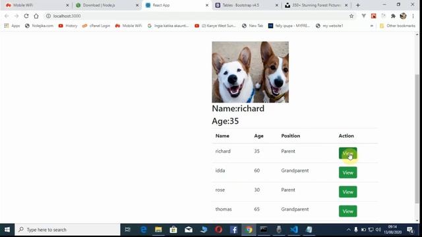Open the command prompt taskbar icon

pos(264,230)
